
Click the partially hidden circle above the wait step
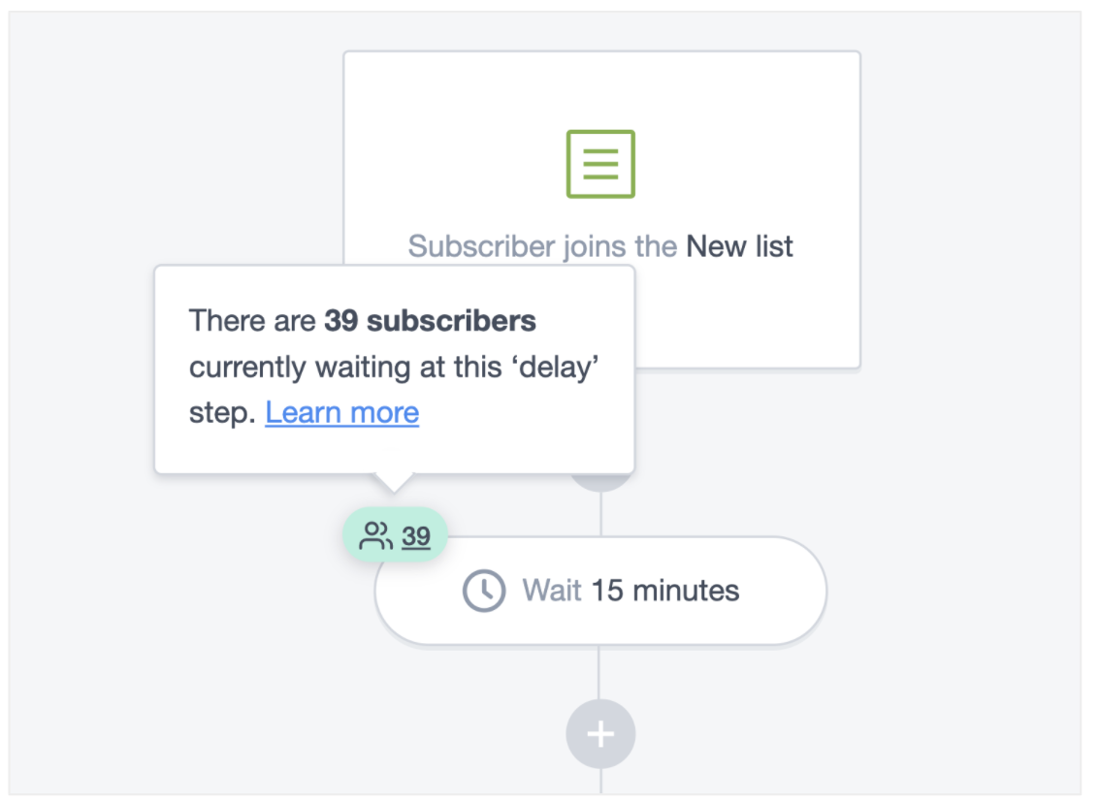601,482
